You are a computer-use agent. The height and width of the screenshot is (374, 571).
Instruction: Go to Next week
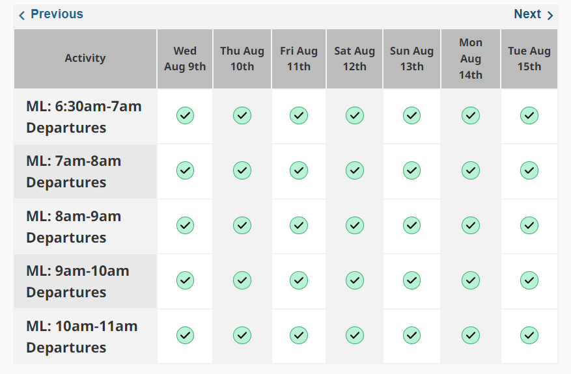coord(533,14)
